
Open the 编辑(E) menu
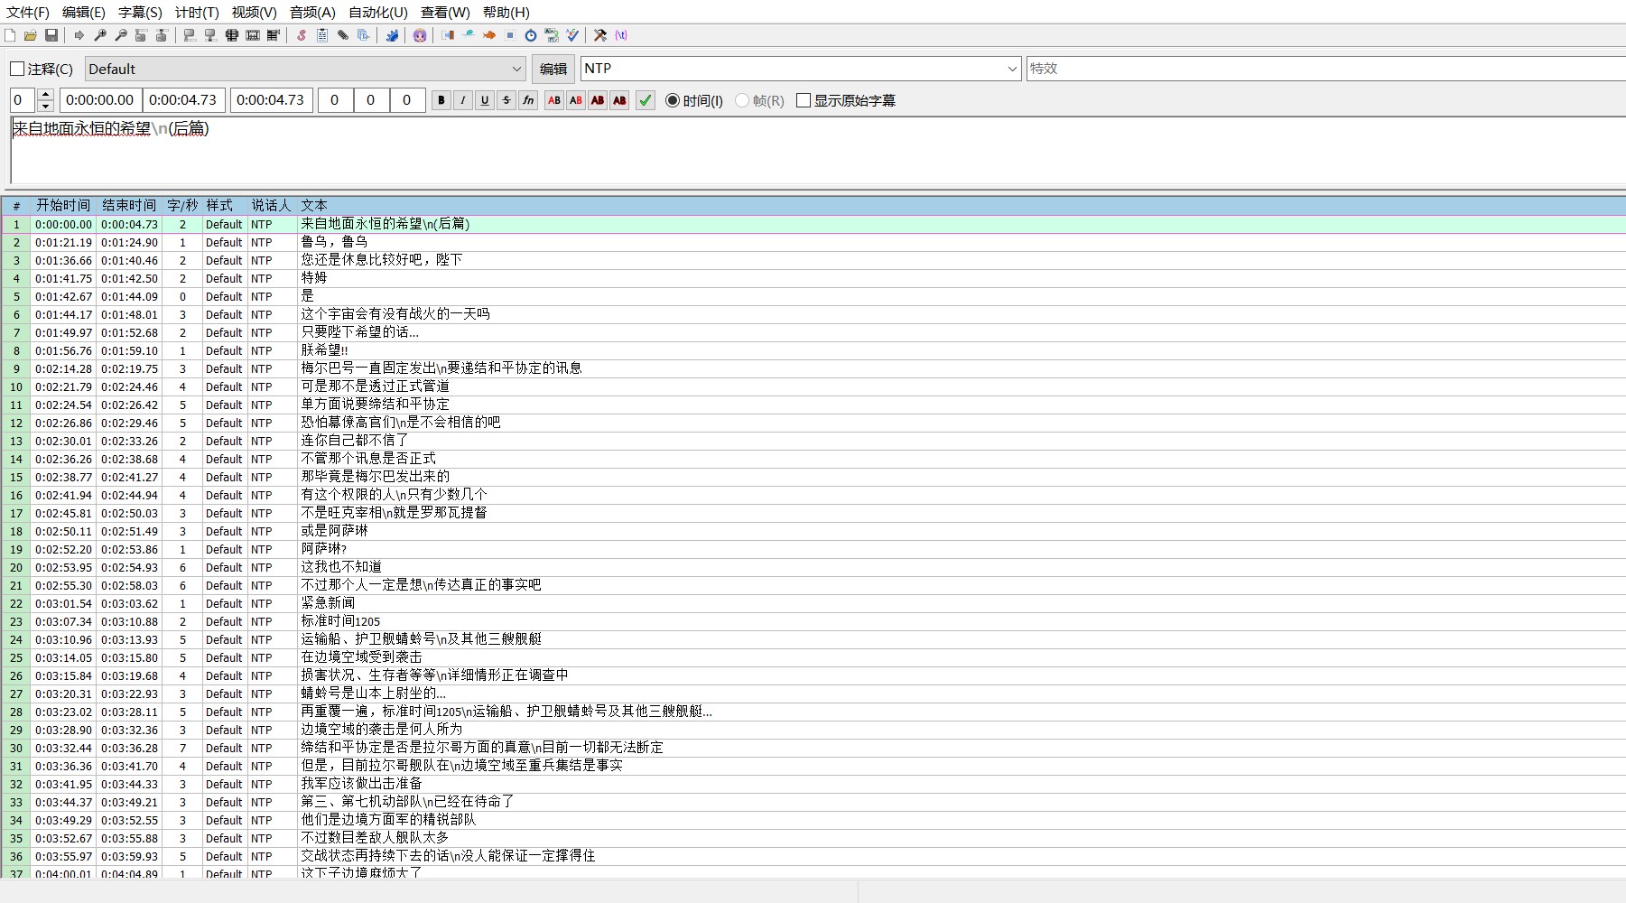[84, 13]
